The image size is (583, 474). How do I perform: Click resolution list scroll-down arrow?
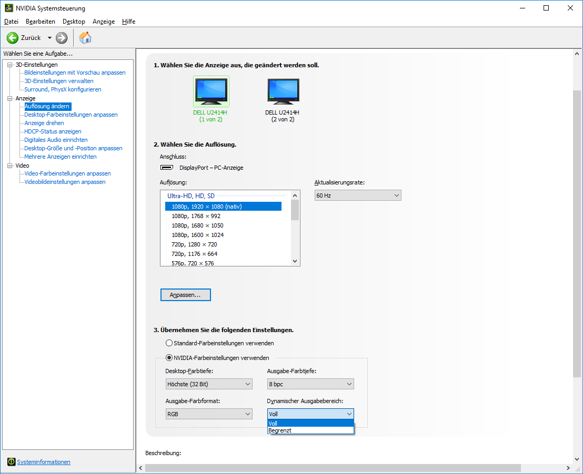(295, 261)
